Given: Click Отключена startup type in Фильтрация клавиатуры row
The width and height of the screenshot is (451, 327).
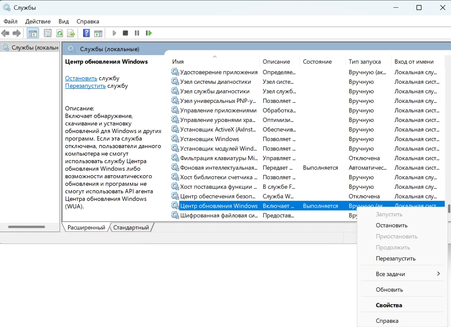Looking at the screenshot, I should click(364, 158).
